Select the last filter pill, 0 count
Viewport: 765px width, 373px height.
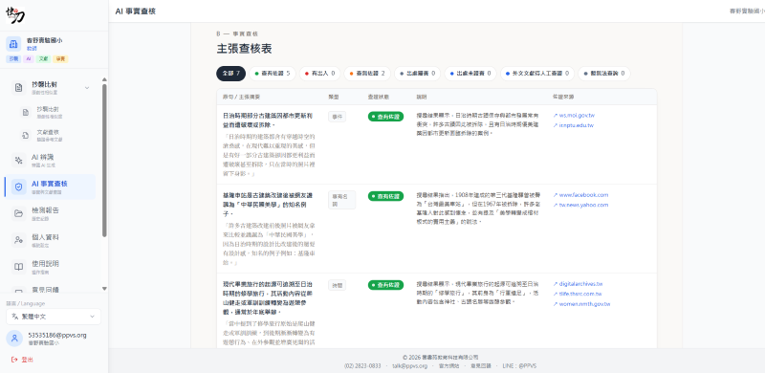pos(604,74)
